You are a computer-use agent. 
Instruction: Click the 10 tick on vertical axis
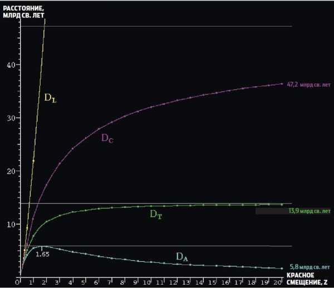pos(11,224)
